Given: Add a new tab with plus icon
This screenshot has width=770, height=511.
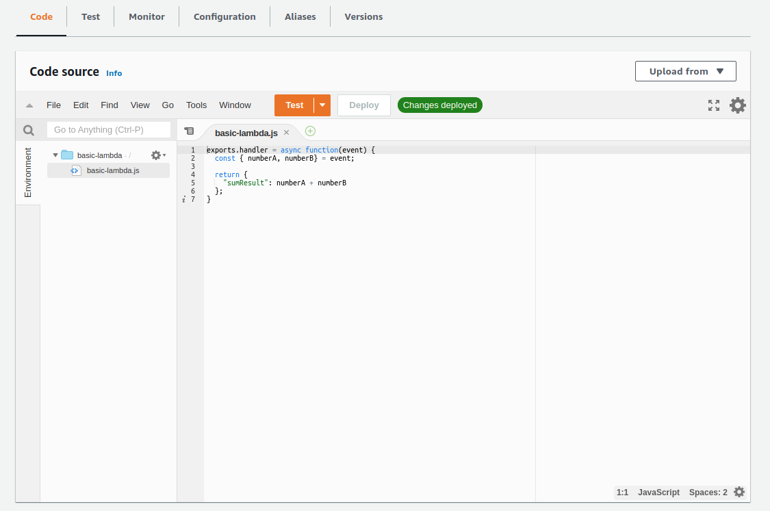Looking at the screenshot, I should (310, 131).
